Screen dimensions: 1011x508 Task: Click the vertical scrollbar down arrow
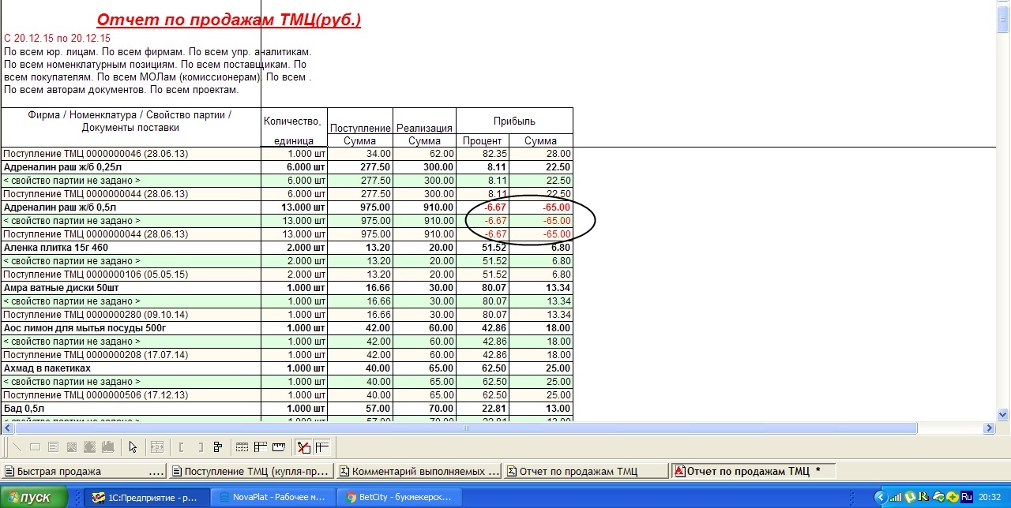(1003, 414)
